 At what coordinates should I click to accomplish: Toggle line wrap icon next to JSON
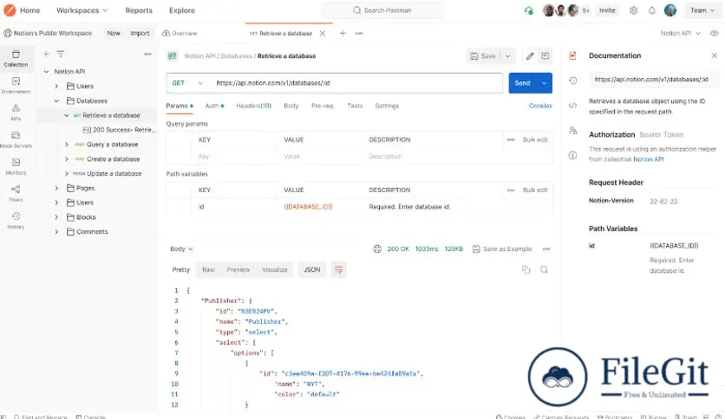point(338,270)
